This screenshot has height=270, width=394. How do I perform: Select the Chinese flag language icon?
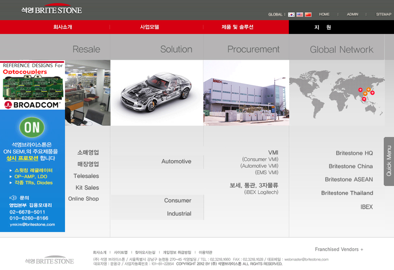308,14
